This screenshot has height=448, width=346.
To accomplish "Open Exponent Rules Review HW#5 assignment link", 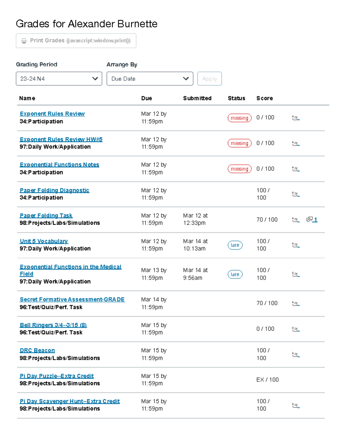I will 61,139.
